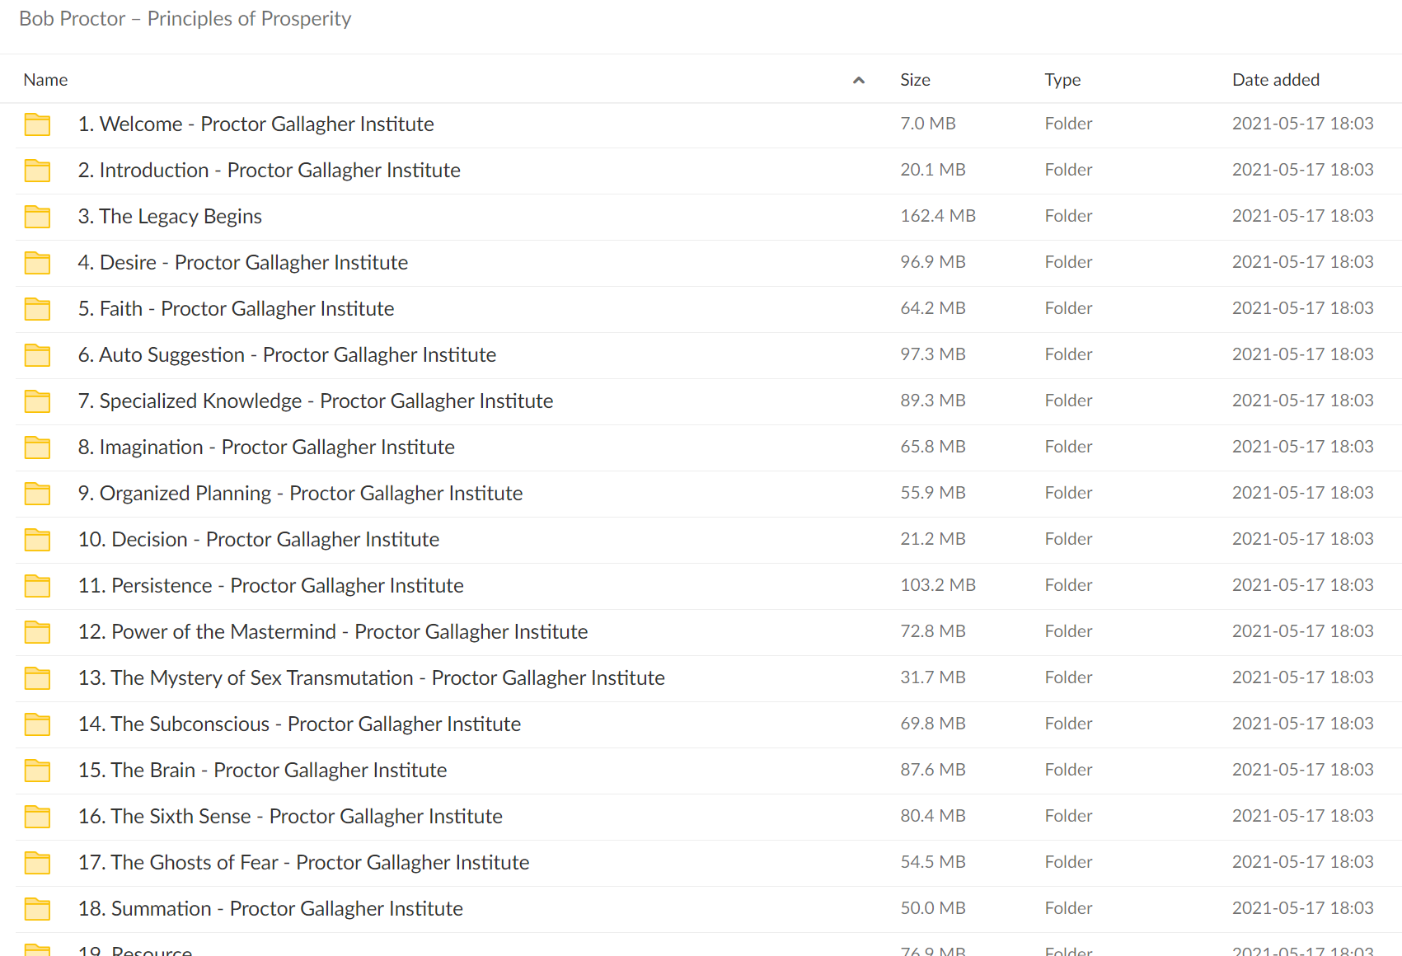Click size value 87.6 MB

[x=933, y=770]
